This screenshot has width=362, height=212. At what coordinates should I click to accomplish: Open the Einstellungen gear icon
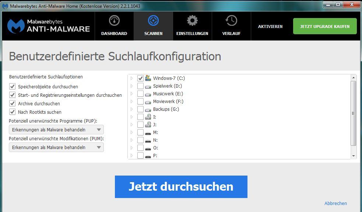point(192,21)
